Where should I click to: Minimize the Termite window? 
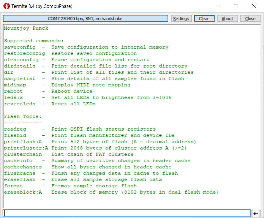click(x=217, y=6)
